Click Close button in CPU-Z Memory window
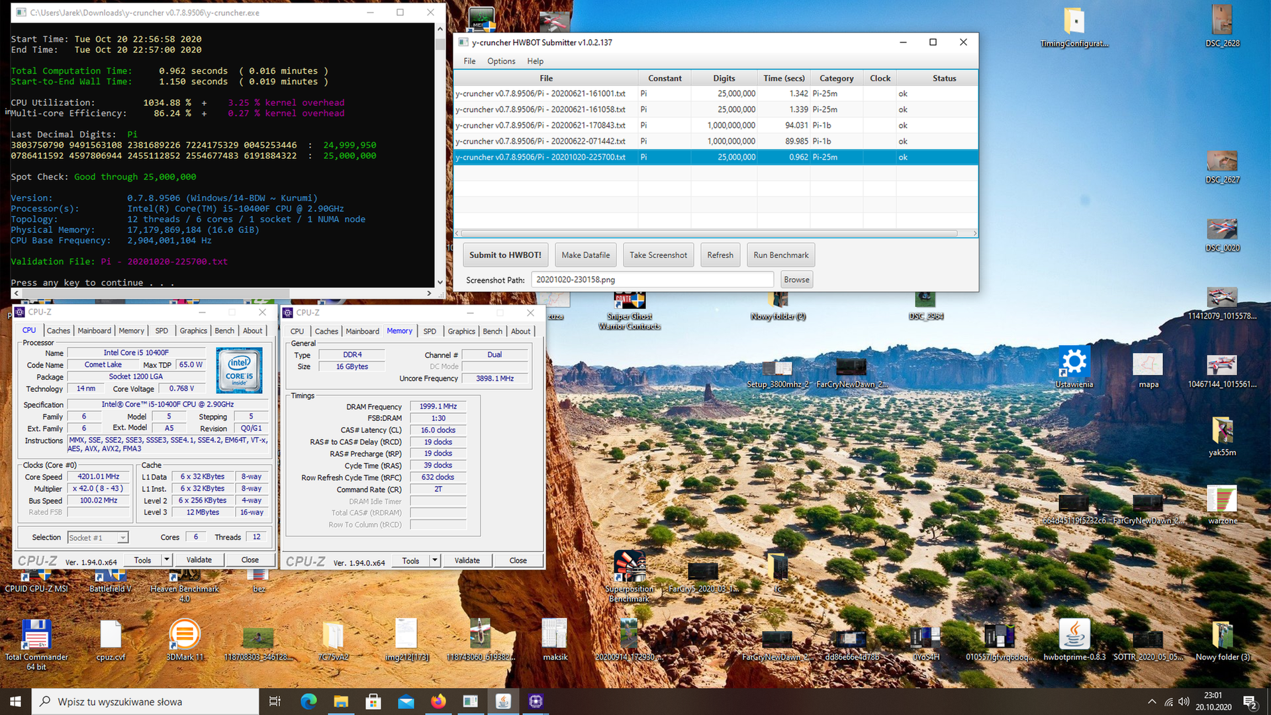This screenshot has width=1271, height=715. [518, 560]
